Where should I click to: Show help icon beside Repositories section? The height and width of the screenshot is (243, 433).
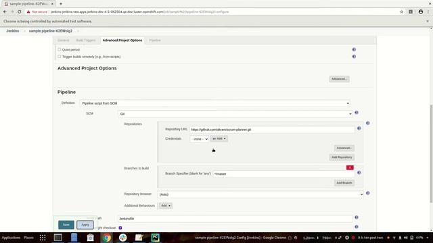pyautogui.click(x=367, y=123)
